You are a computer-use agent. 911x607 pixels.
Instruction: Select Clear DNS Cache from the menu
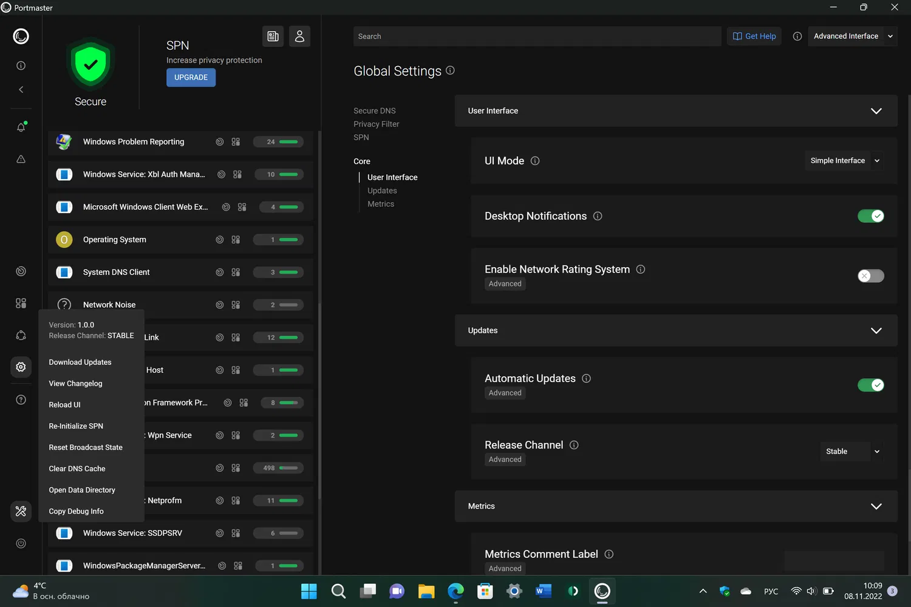click(77, 469)
